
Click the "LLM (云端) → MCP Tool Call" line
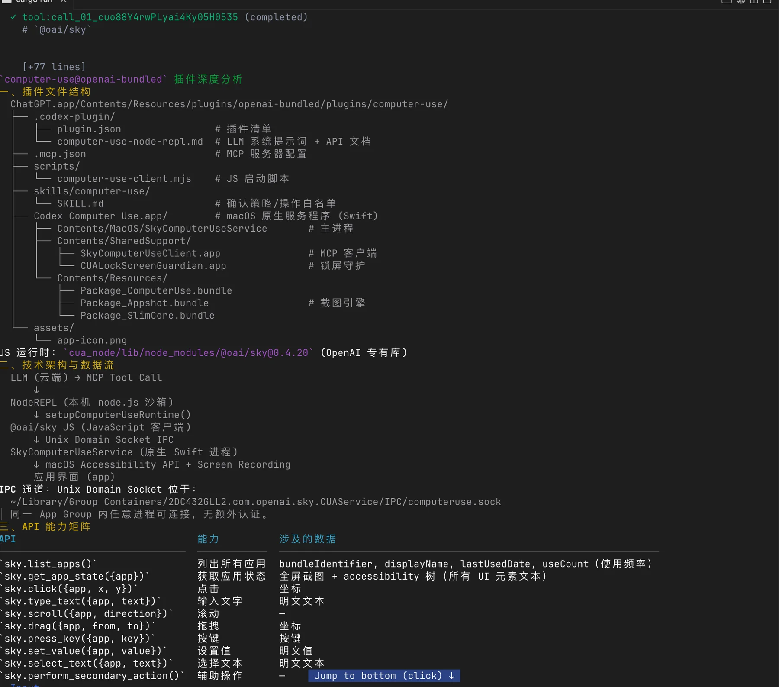(86, 377)
